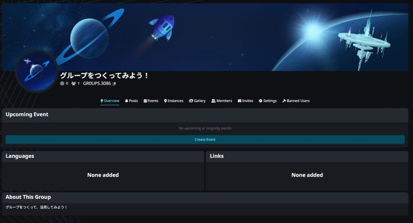The width and height of the screenshot is (413, 223).
Task: Switch to the Overview tab
Action: coord(110,101)
